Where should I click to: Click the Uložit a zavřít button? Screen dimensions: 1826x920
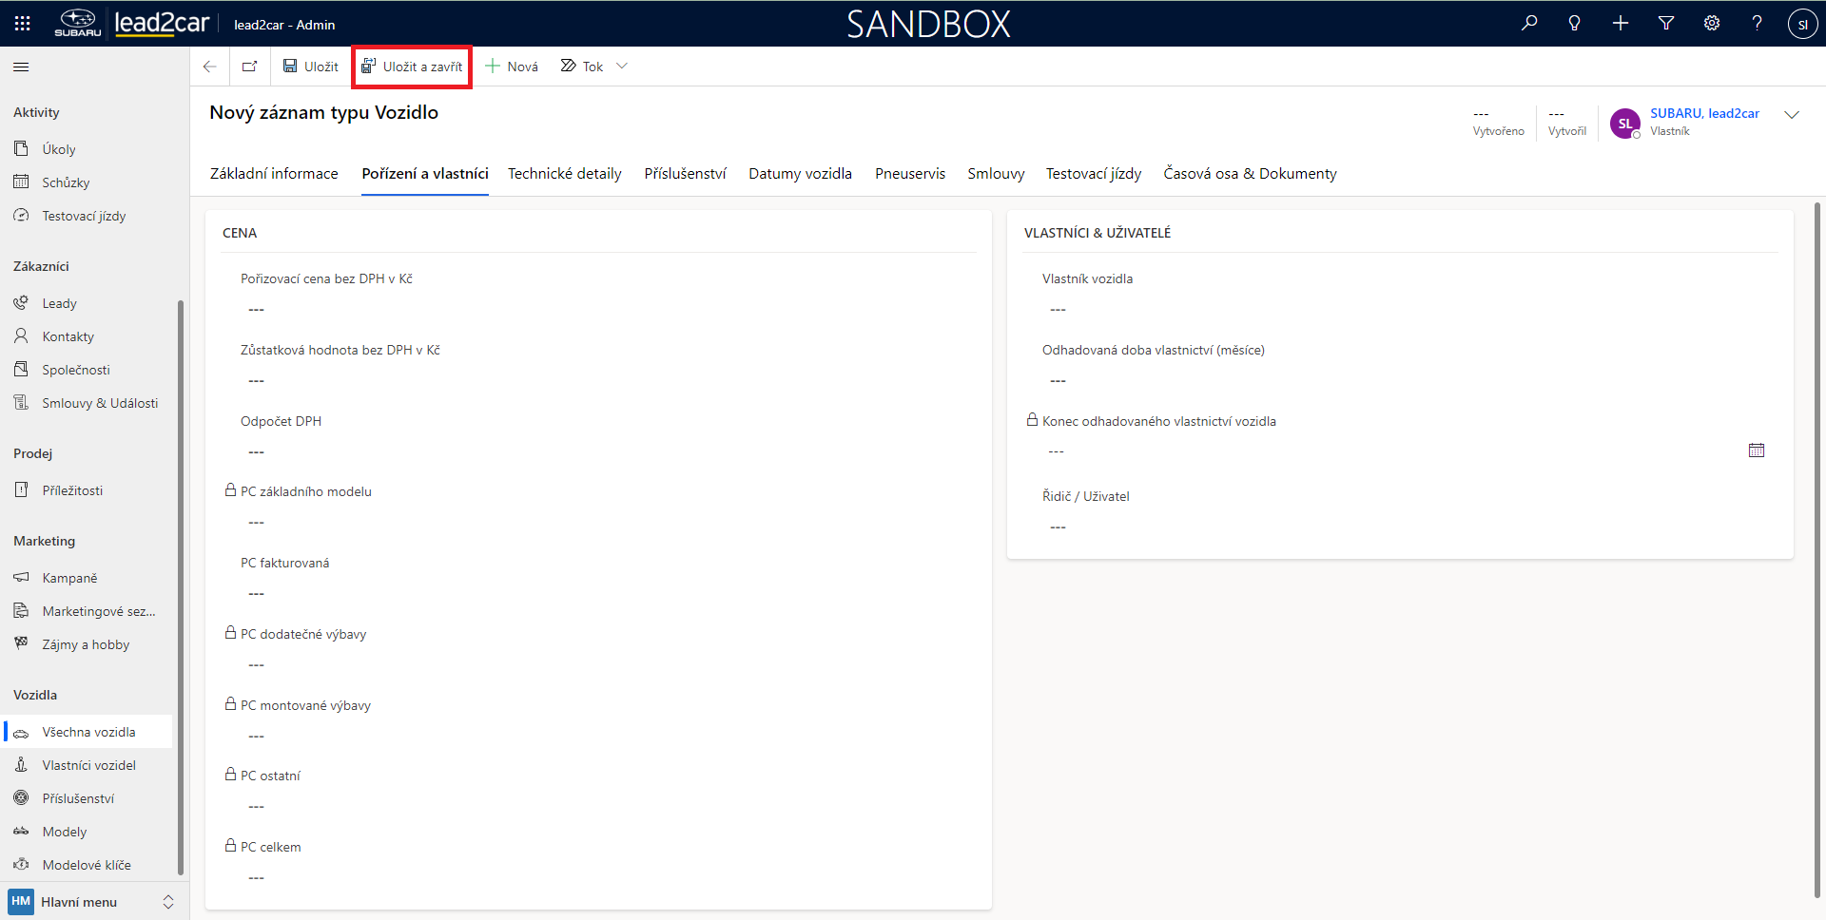point(412,67)
